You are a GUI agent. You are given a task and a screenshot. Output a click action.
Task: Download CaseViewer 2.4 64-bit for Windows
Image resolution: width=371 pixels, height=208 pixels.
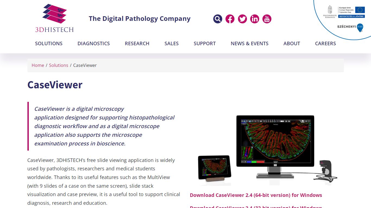point(256,195)
